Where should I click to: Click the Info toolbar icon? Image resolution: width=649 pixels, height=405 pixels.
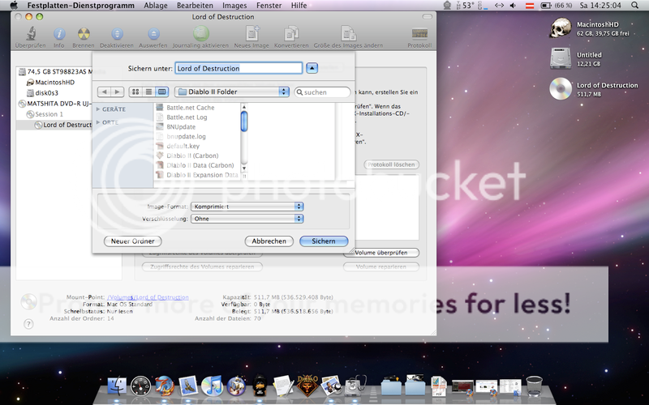(59, 34)
